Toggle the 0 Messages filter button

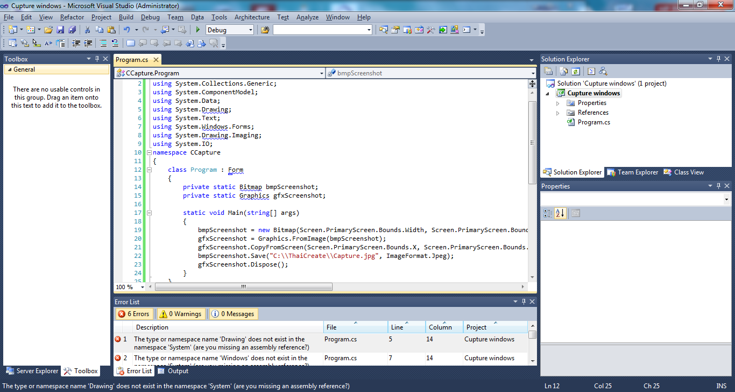(x=233, y=314)
